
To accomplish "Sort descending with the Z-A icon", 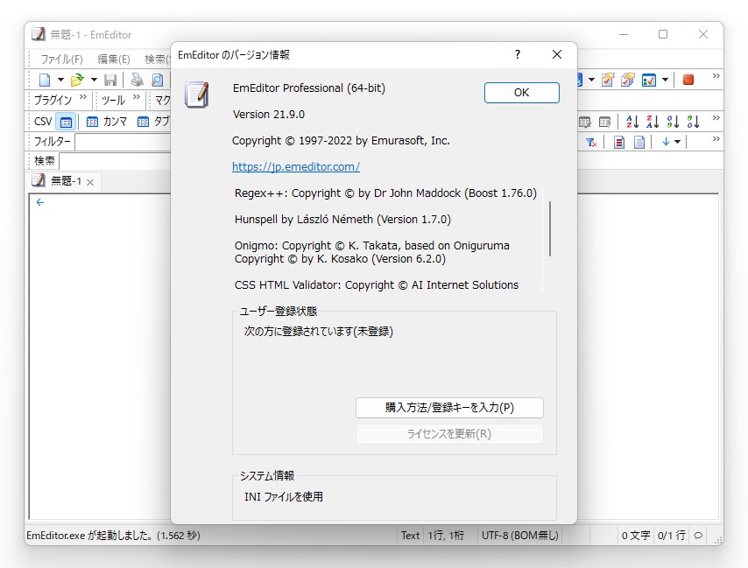I will click(652, 122).
